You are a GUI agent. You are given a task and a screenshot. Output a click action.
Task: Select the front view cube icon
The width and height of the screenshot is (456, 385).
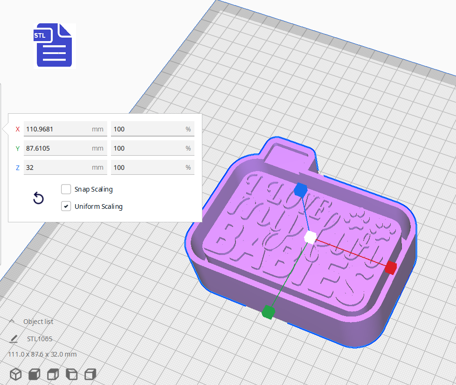tap(34, 374)
